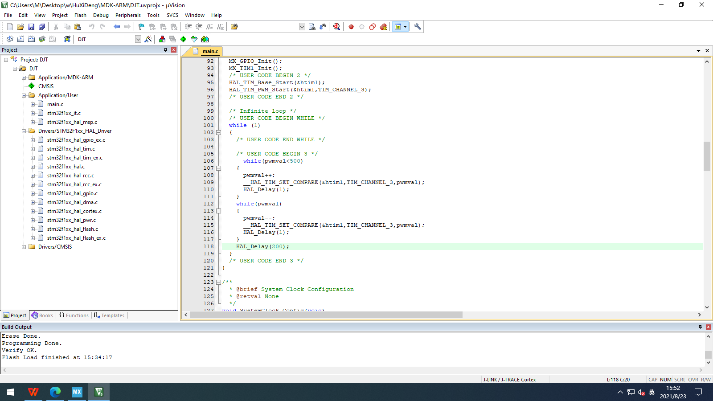713x401 pixels.
Task: Open the notification center icon
Action: [698, 392]
